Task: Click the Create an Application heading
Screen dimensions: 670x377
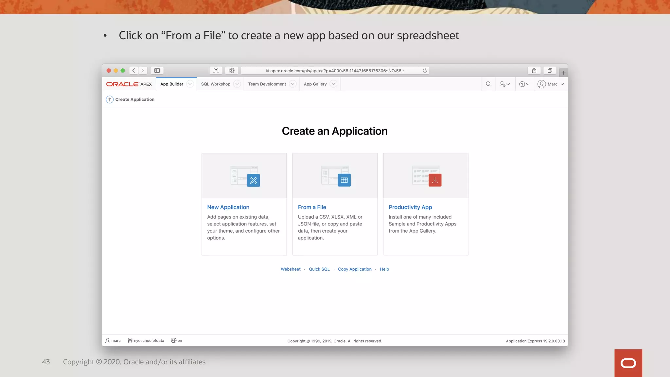Action: [335, 131]
